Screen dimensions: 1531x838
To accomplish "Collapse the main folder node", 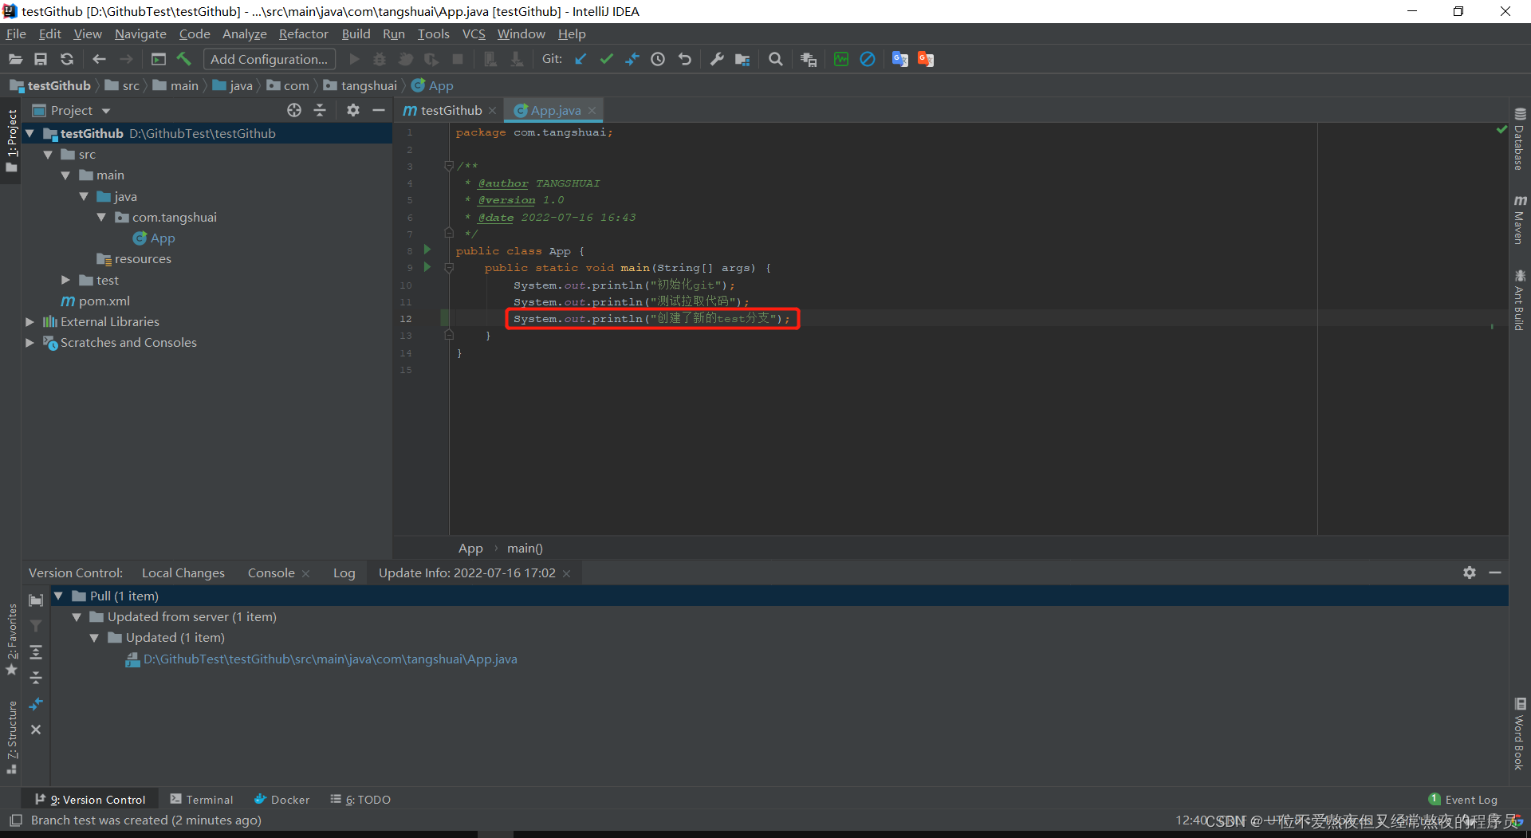I will pos(65,175).
